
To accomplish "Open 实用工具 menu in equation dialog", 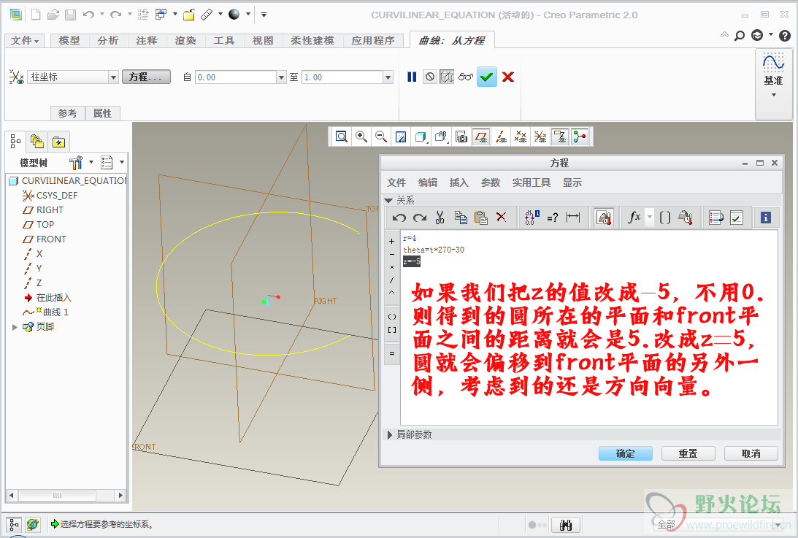I will [x=531, y=182].
